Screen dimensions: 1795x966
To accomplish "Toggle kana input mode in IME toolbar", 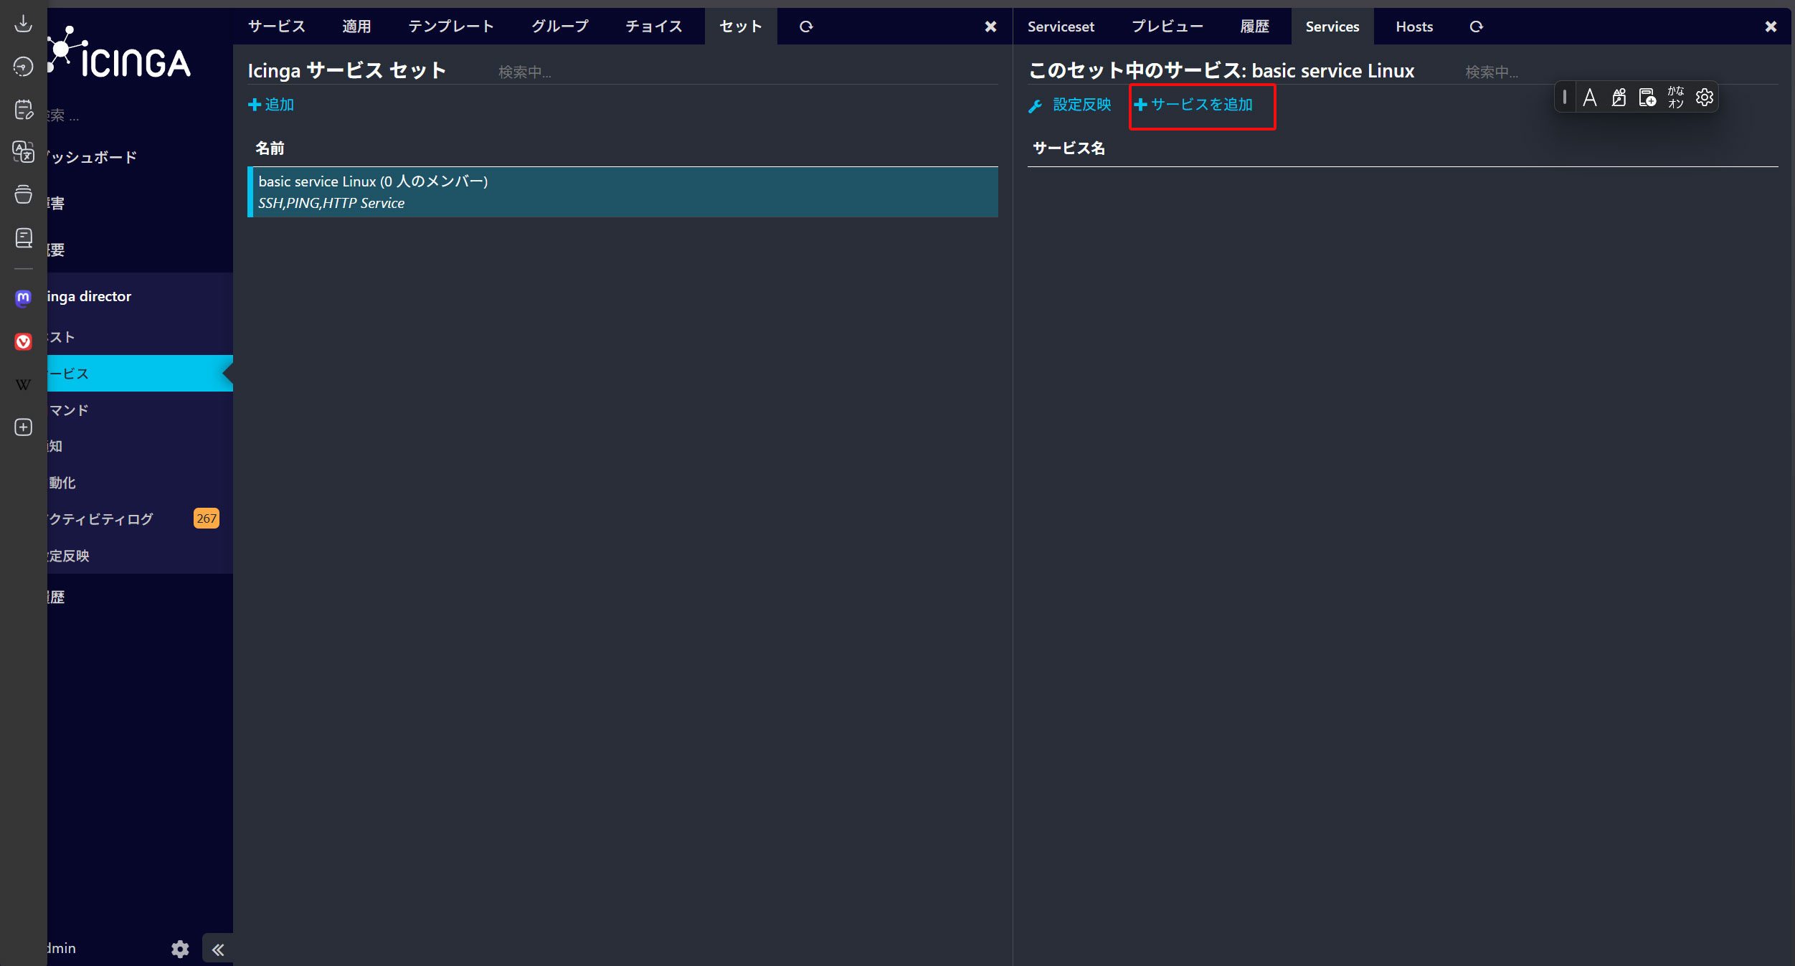I will pyautogui.click(x=1676, y=97).
